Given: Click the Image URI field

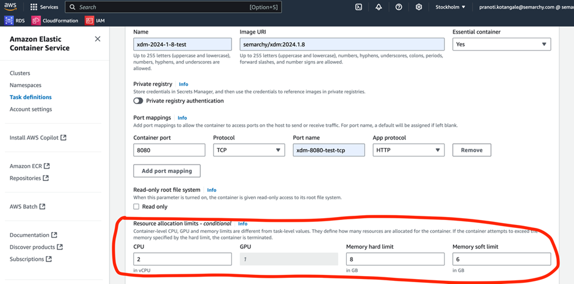Looking at the screenshot, I should 342,44.
